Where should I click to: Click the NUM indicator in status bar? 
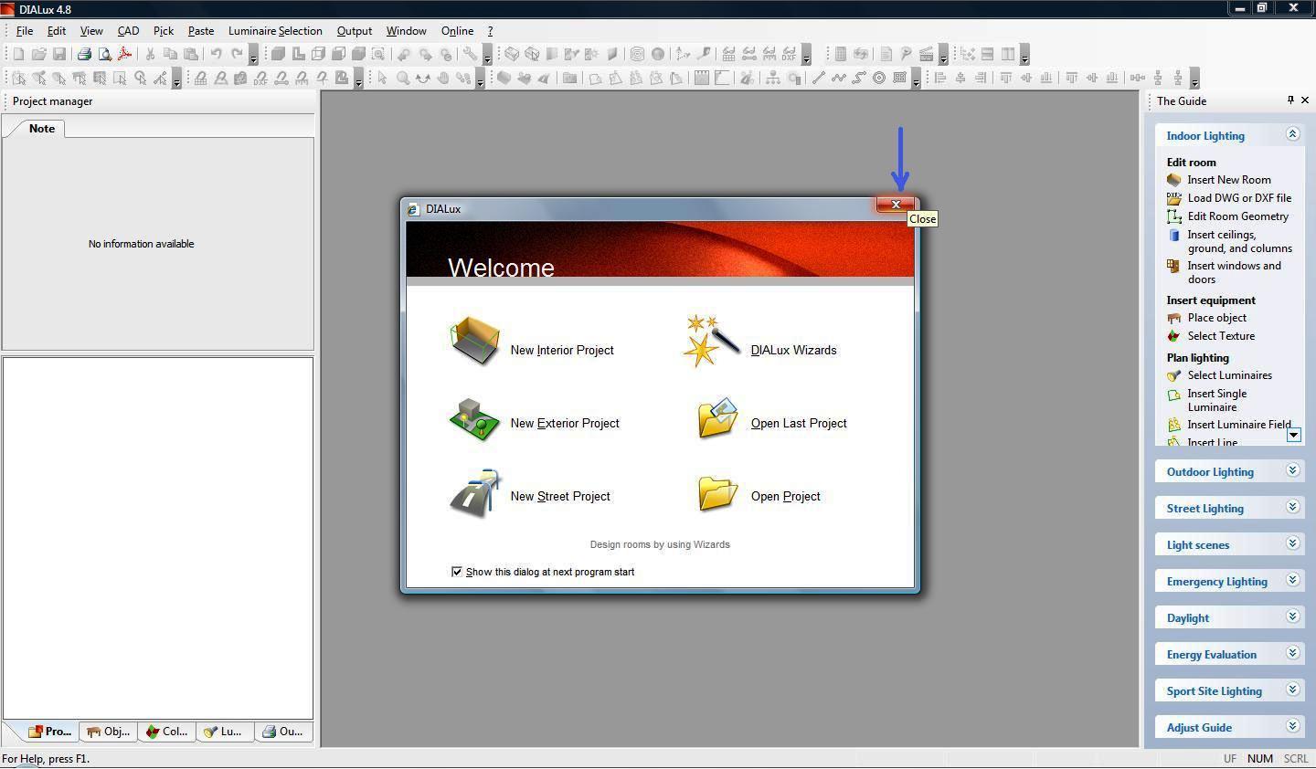[1259, 759]
